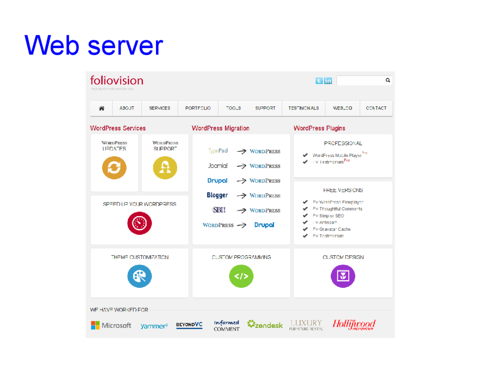This screenshot has height=367, width=490.
Task: Click the orange WordPress Updates refresh icon
Action: [114, 168]
